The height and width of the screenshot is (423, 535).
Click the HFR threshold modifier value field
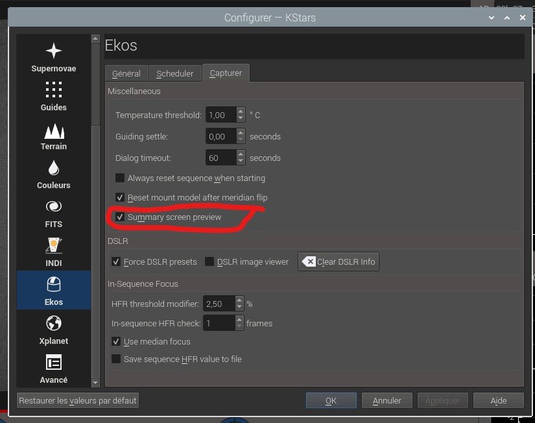coord(219,304)
